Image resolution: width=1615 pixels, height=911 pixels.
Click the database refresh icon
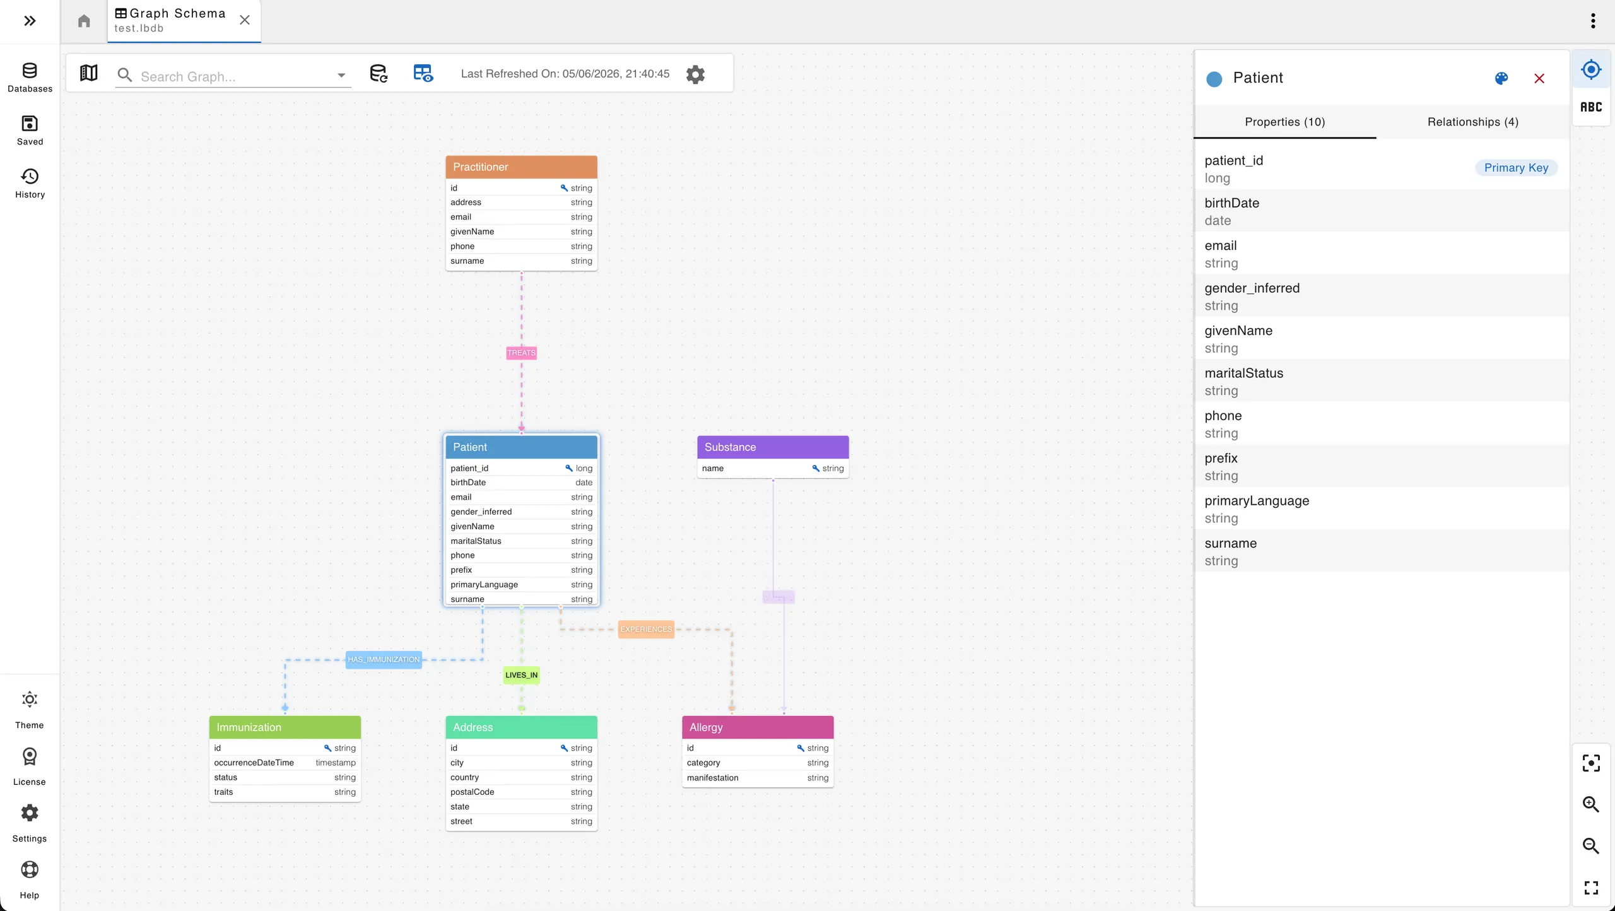coord(379,73)
